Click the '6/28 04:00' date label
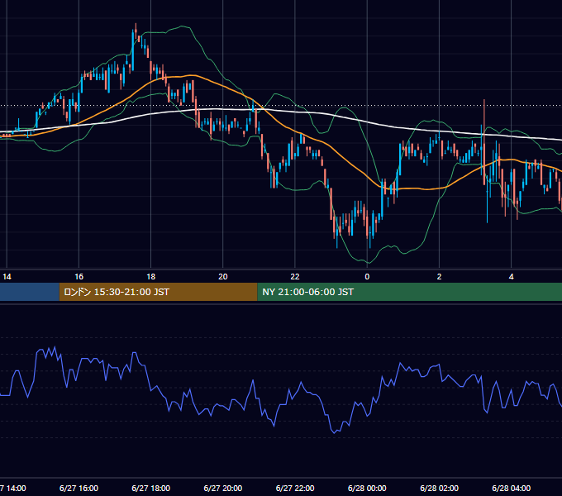The height and width of the screenshot is (496, 562). point(511,488)
